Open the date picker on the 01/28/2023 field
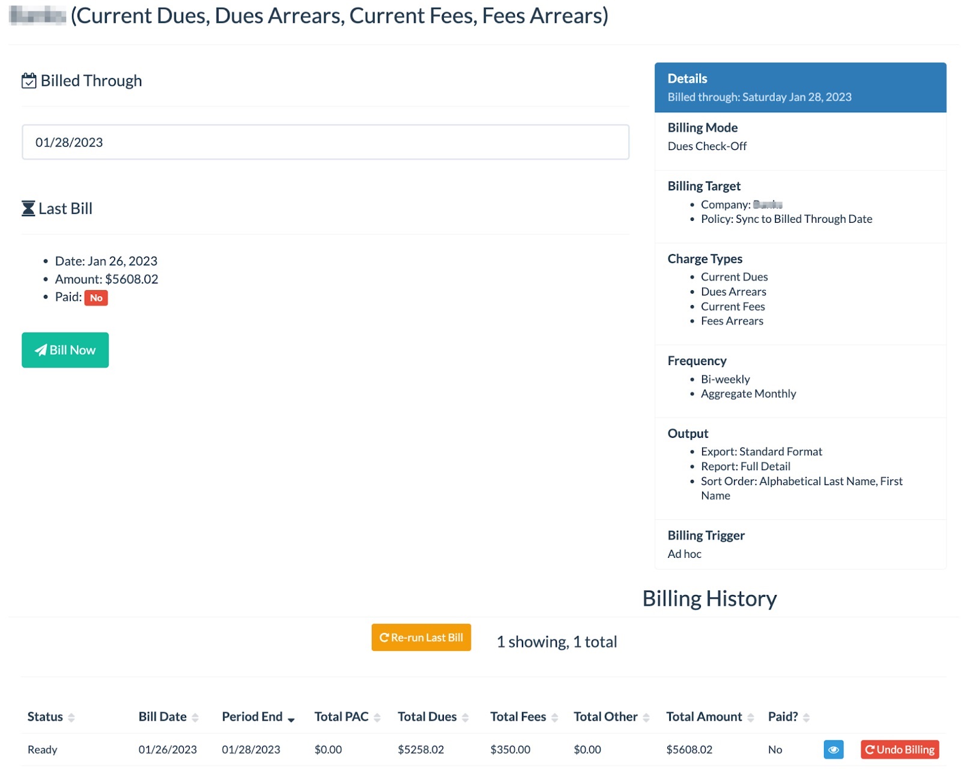961x771 pixels. 326,142
